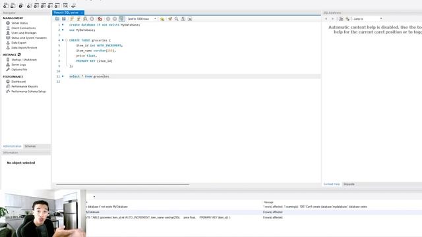Click the reconnect to DBMS icon
This screenshot has width=422, height=237.
click(73, 5)
